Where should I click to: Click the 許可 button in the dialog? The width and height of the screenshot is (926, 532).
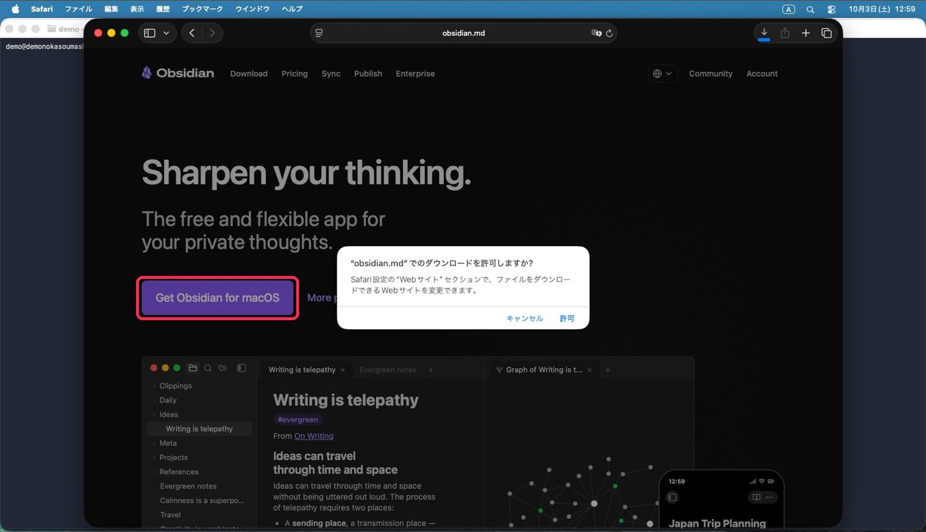pos(567,318)
